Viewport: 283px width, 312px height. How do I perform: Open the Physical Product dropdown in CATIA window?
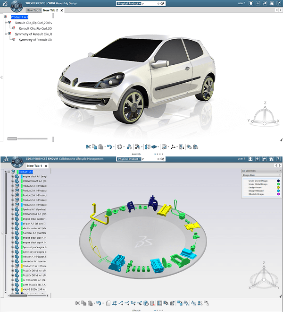click(x=129, y=4)
